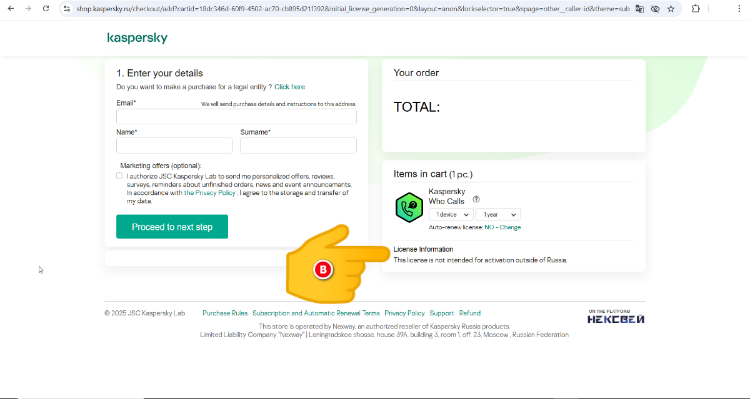Click the green Who Calls product icon

click(409, 207)
